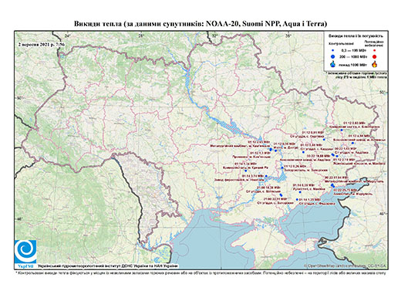
Task: Select the large blue circle legend symbol
Action: 333,56
